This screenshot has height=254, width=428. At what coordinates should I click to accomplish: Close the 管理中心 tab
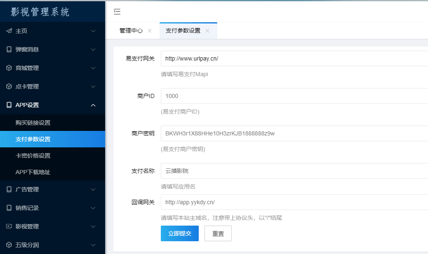pos(150,31)
